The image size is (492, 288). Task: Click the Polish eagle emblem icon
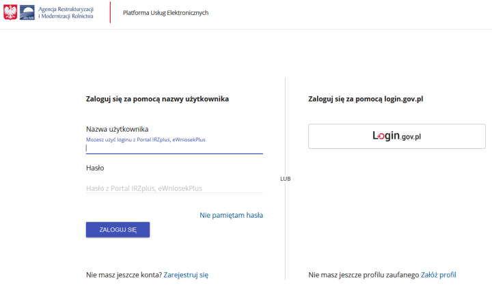point(10,12)
